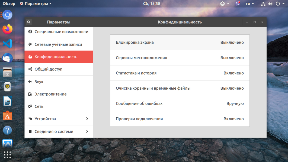288x162 pixels.
Task: Maximize the Settings window
Action: (255, 22)
